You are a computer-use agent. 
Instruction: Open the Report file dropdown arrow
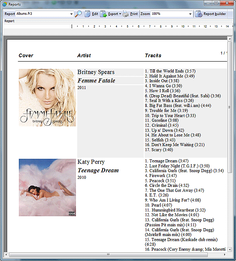(71, 14)
